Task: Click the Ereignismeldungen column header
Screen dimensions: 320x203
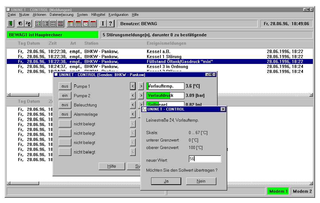Action: tap(166, 43)
